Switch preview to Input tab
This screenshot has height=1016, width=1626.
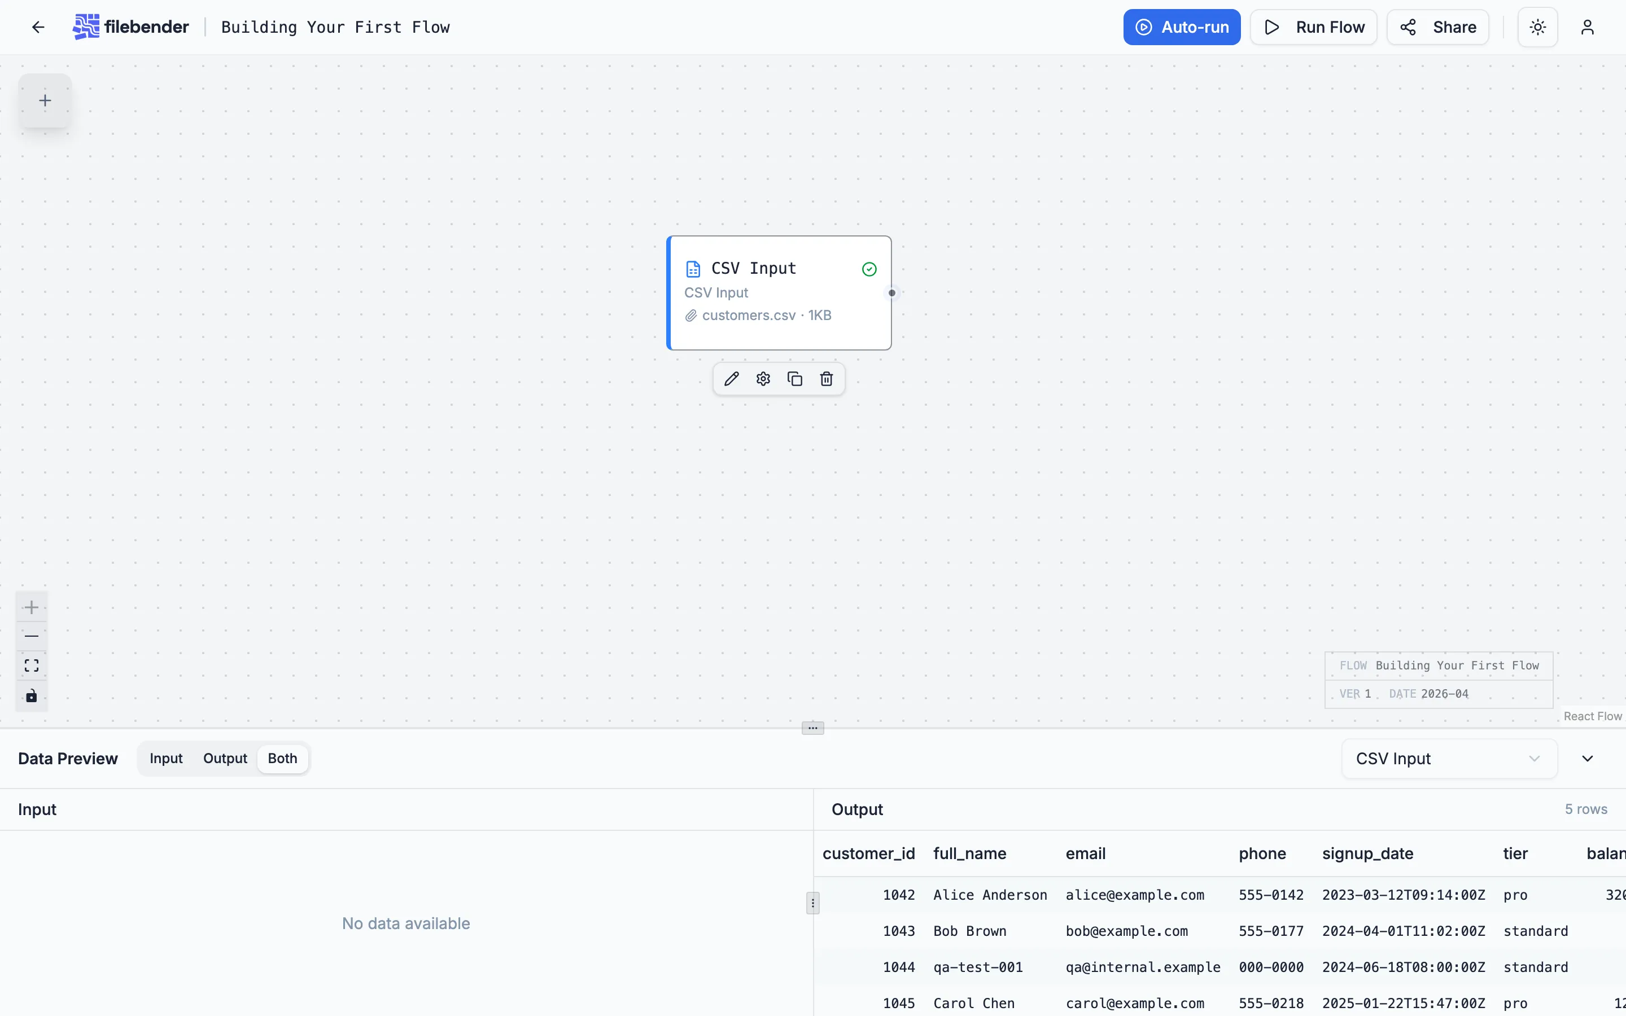coord(166,759)
